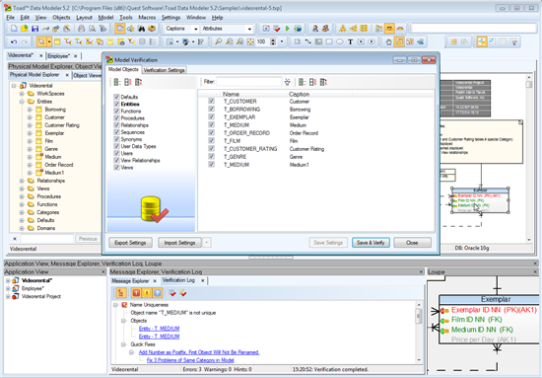Click Fit to screen zoom icon
Screen dimensions: 542x378
click(250, 41)
